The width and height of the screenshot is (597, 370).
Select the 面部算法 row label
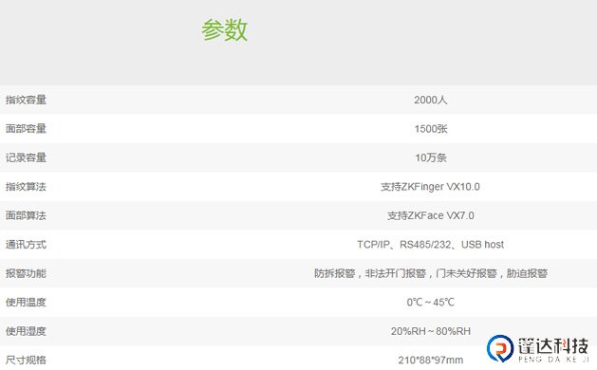[x=26, y=215]
